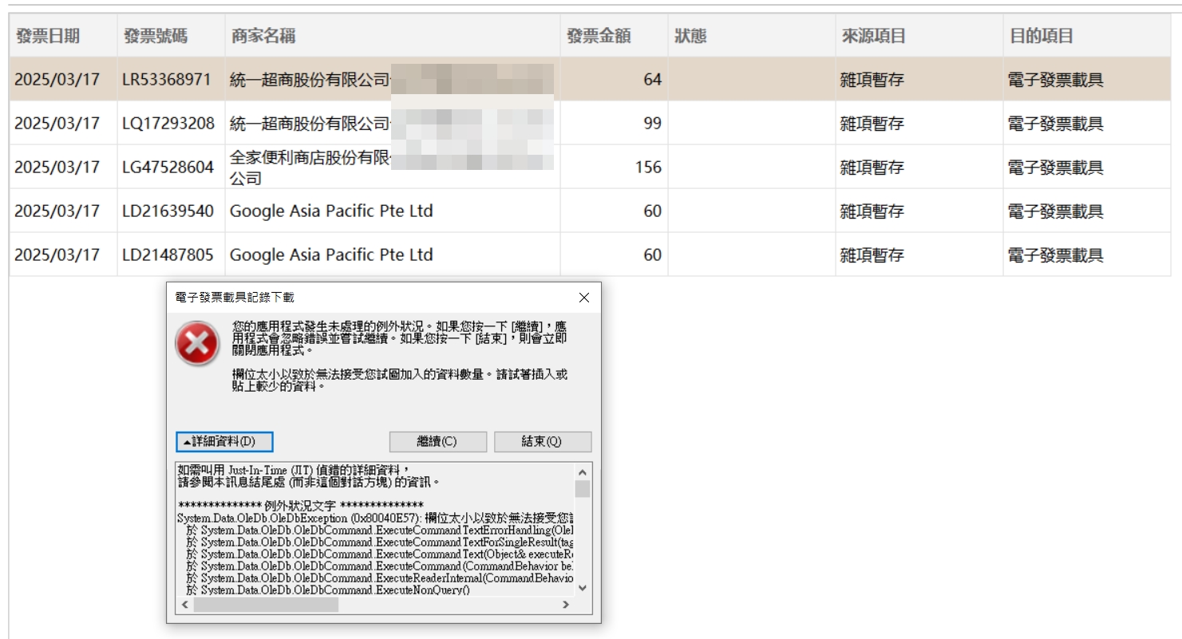Click the 例外狀況文字 heading line in details

coord(301,506)
